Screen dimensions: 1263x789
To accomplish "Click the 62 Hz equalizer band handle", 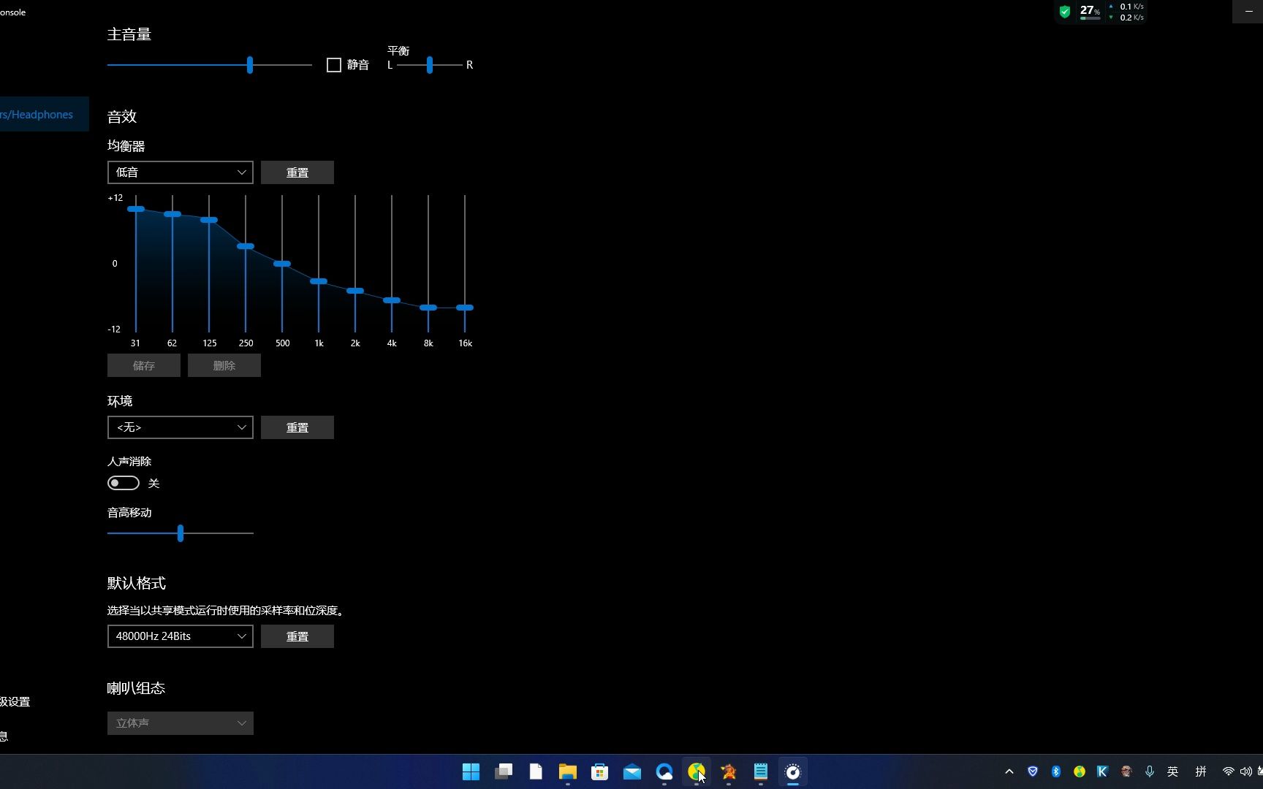I will coord(172,214).
